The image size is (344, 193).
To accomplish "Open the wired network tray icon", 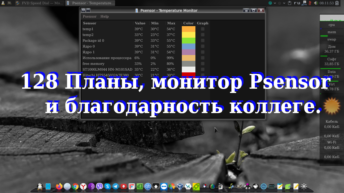I will pos(304,3).
